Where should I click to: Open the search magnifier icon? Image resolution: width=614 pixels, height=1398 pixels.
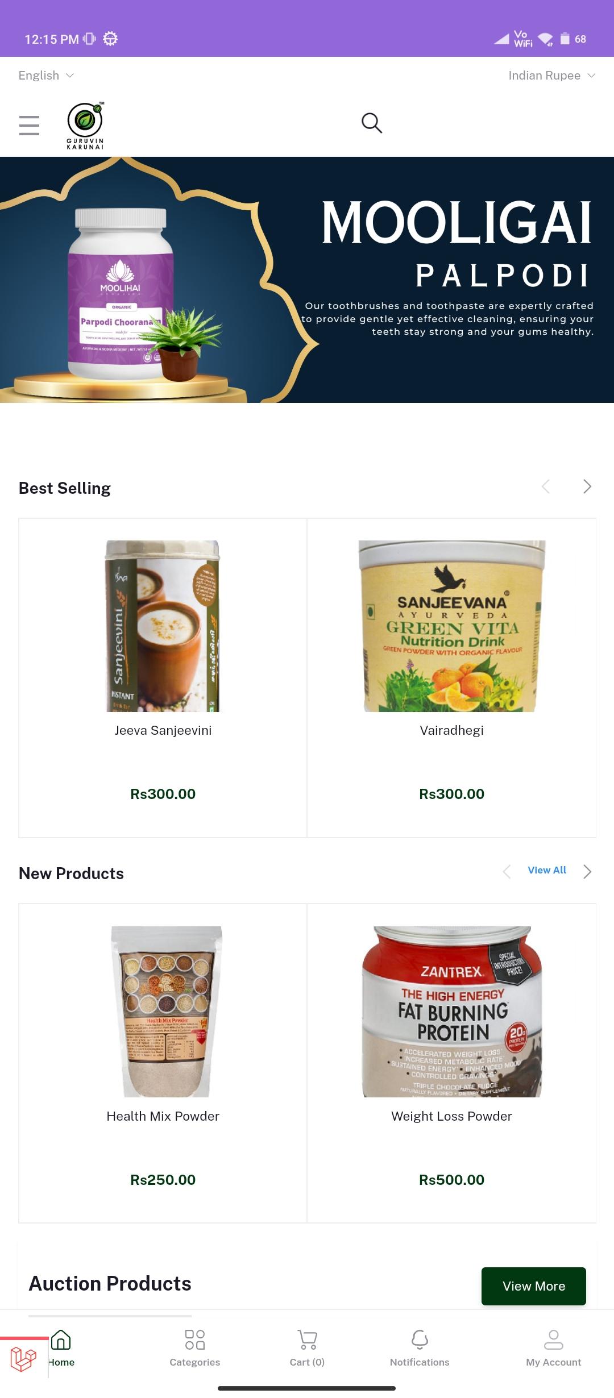[372, 123]
